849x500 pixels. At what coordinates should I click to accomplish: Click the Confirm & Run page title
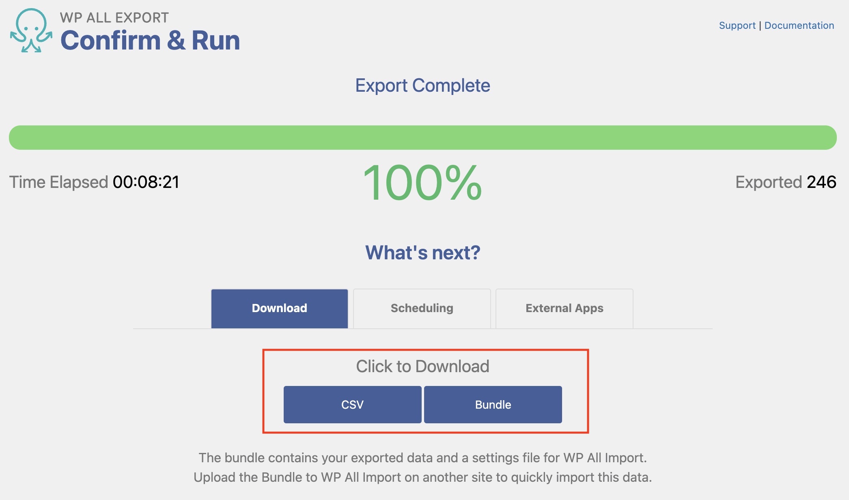[150, 41]
